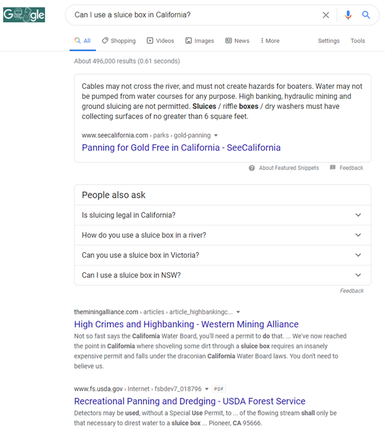Switch to Images results tab
The height and width of the screenshot is (433, 385).
199,41
